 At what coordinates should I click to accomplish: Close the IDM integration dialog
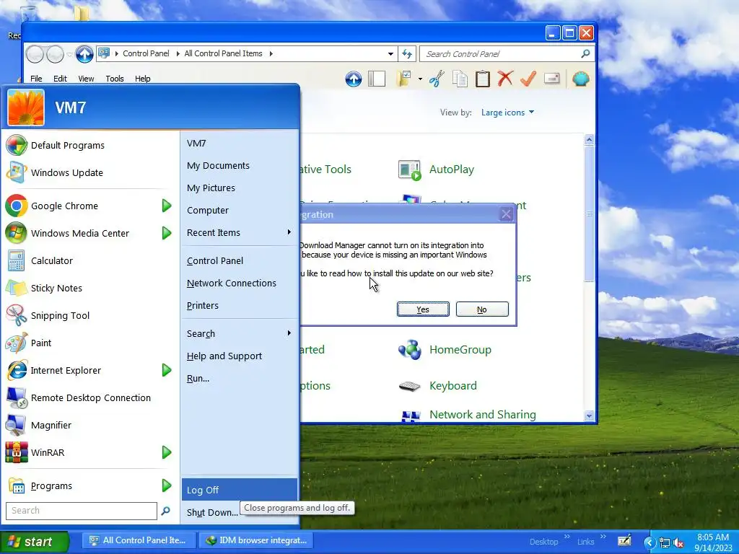tap(506, 214)
